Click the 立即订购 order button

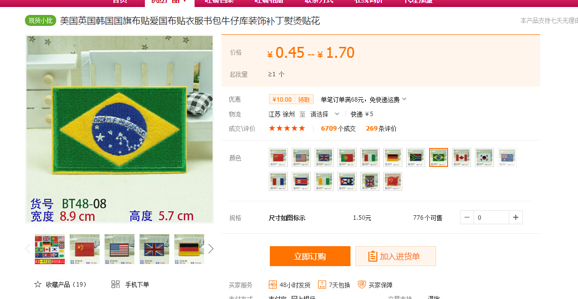point(310,256)
